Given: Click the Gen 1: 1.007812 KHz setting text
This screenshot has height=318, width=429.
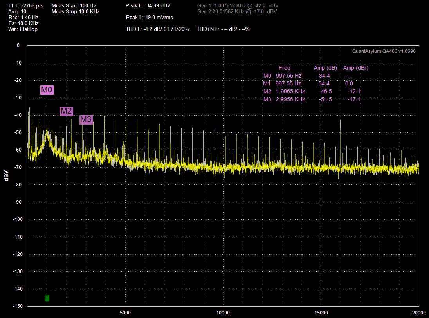Looking at the screenshot, I should pyautogui.click(x=238, y=5).
